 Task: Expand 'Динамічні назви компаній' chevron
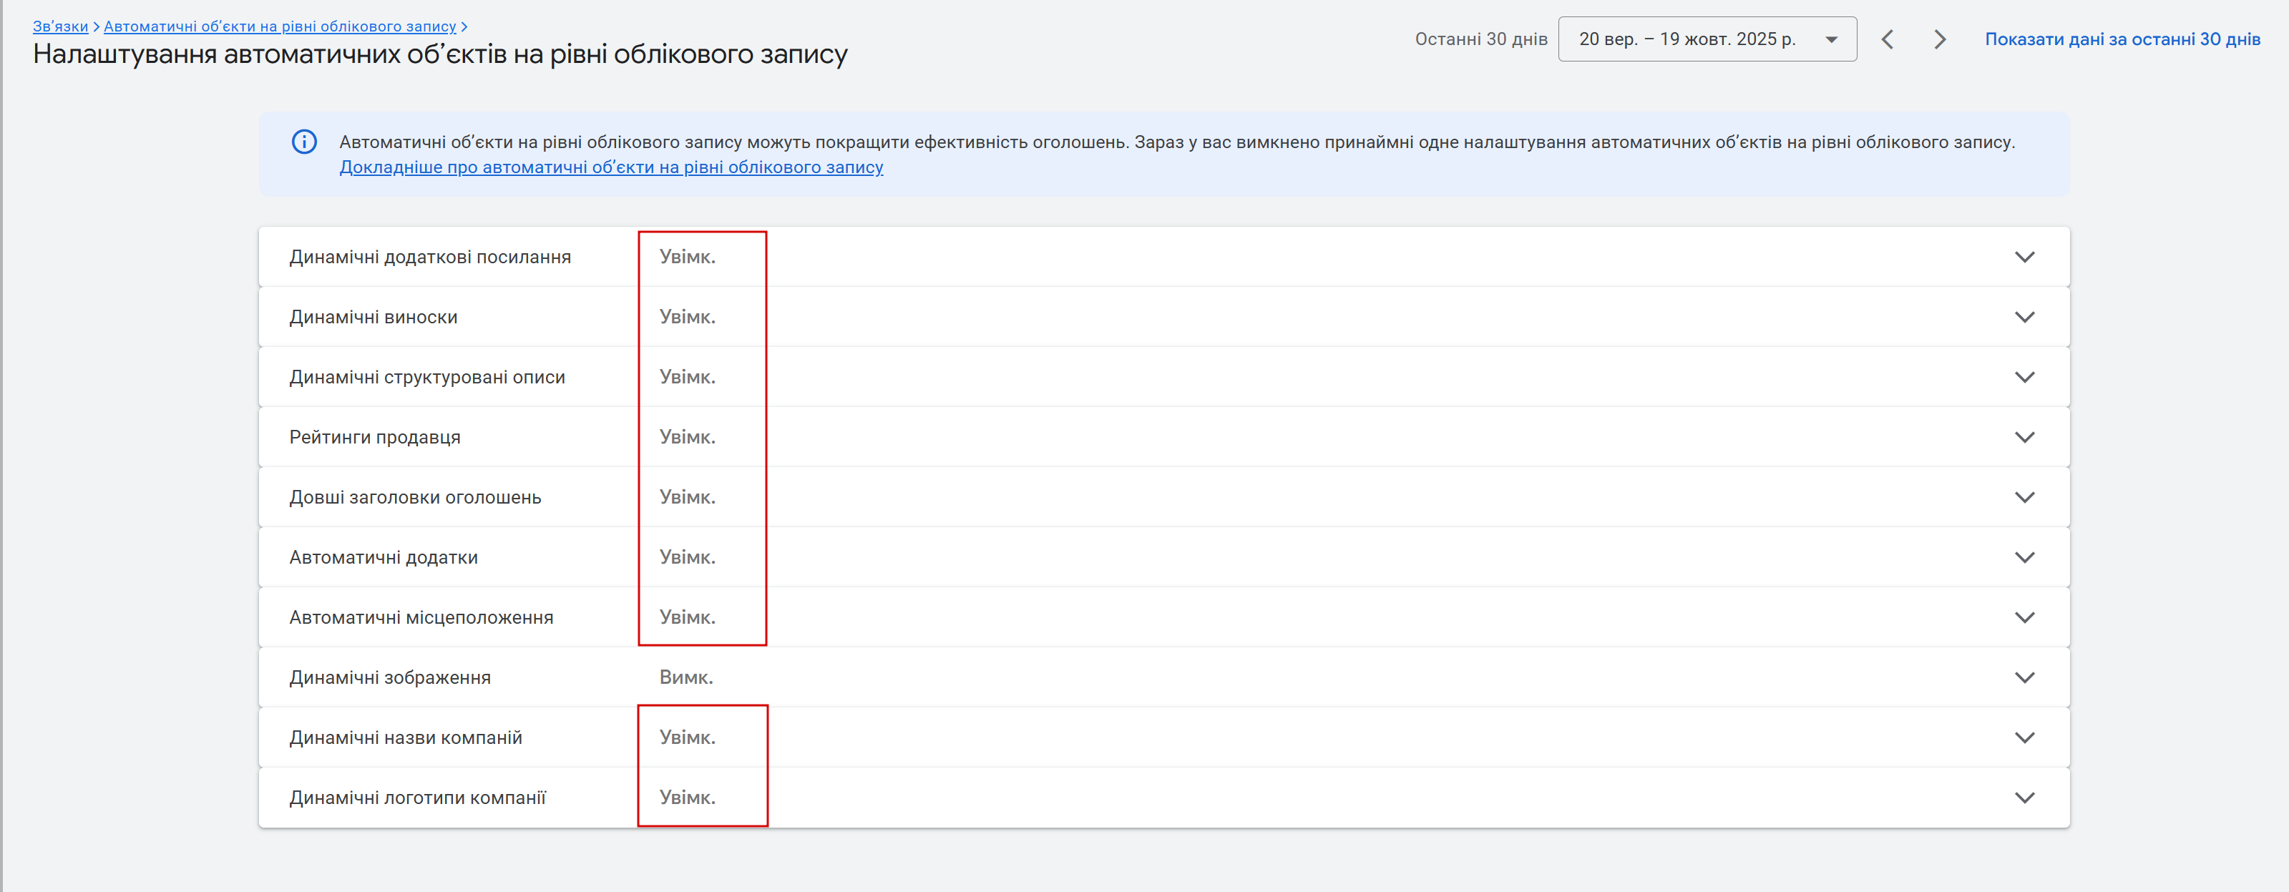[2024, 737]
